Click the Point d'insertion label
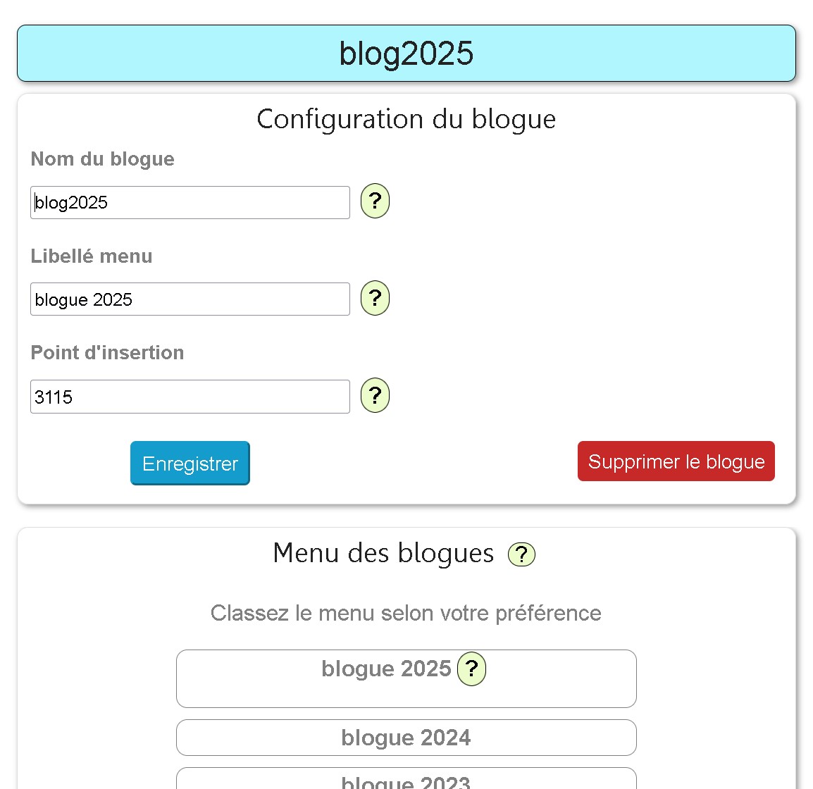The width and height of the screenshot is (813, 789). tap(107, 352)
